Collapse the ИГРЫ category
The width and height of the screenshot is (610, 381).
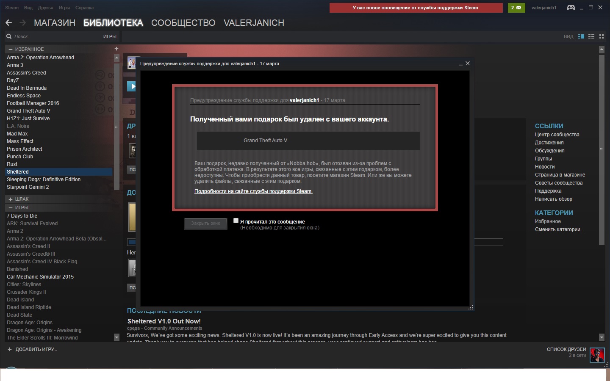(x=11, y=207)
